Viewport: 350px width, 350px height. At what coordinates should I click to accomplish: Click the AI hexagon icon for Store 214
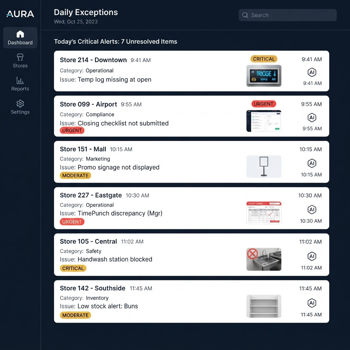pos(312,72)
